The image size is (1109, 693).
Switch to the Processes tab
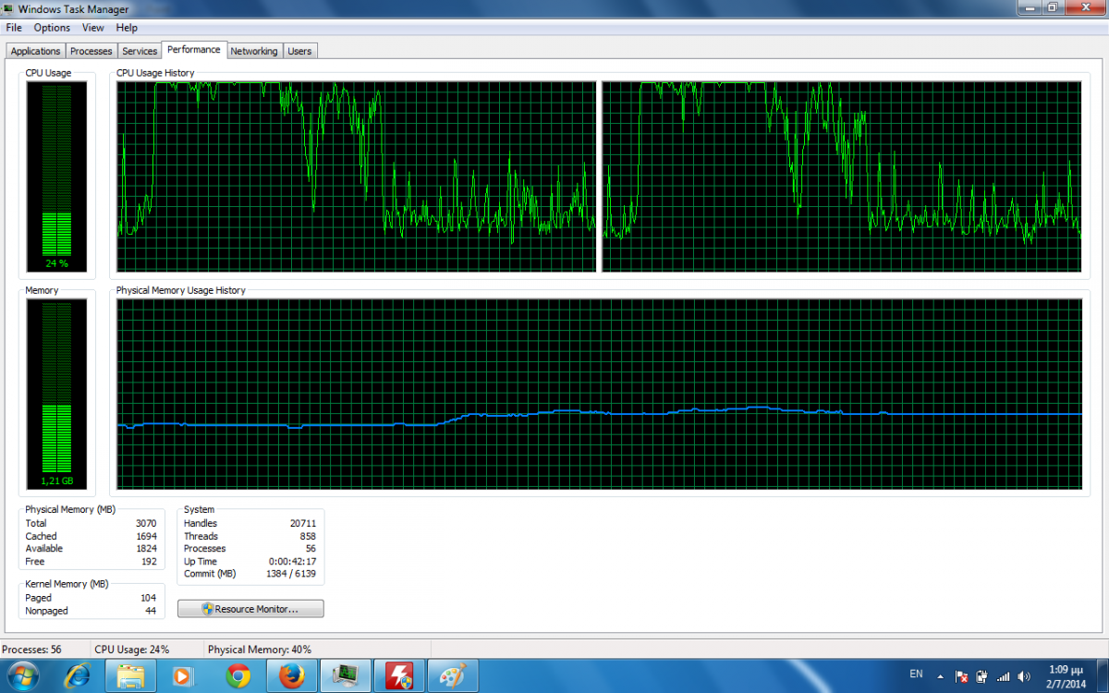pyautogui.click(x=91, y=51)
